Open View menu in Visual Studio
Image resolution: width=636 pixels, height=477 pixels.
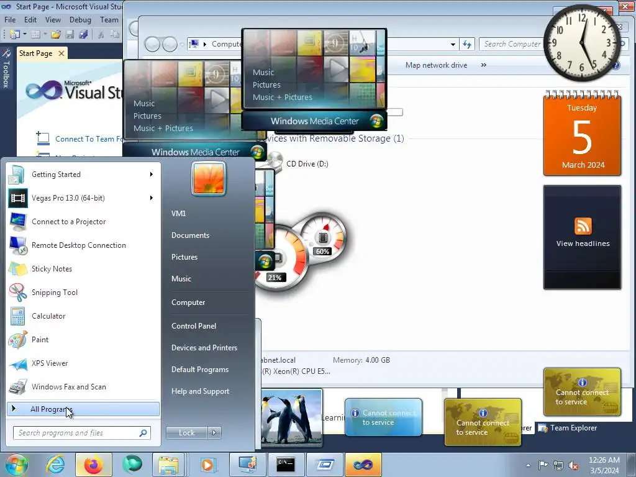click(53, 19)
